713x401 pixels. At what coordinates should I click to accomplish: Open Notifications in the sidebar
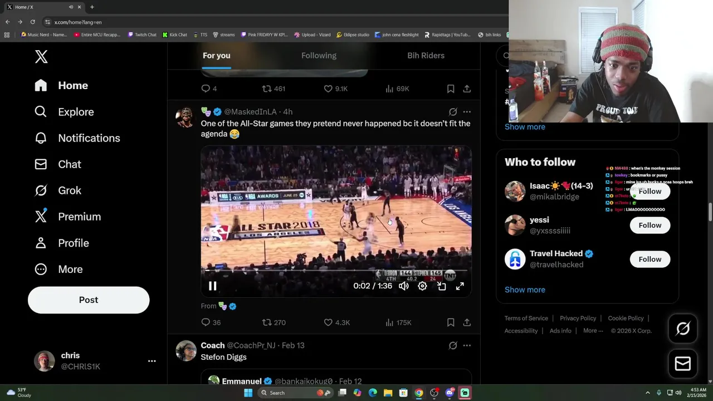77,138
